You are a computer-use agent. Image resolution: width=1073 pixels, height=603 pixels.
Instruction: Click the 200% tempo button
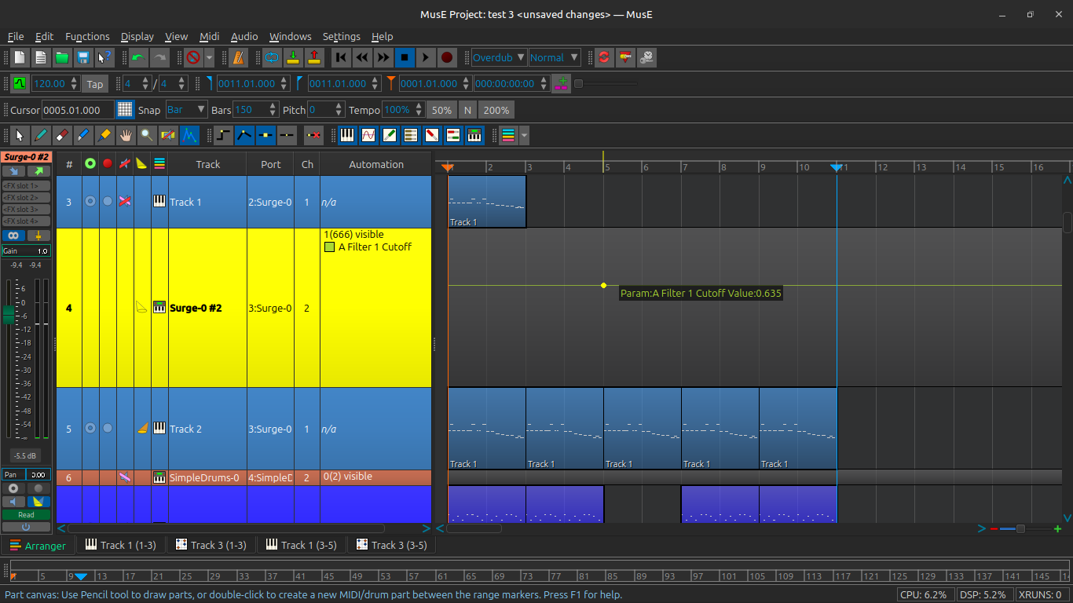point(496,110)
